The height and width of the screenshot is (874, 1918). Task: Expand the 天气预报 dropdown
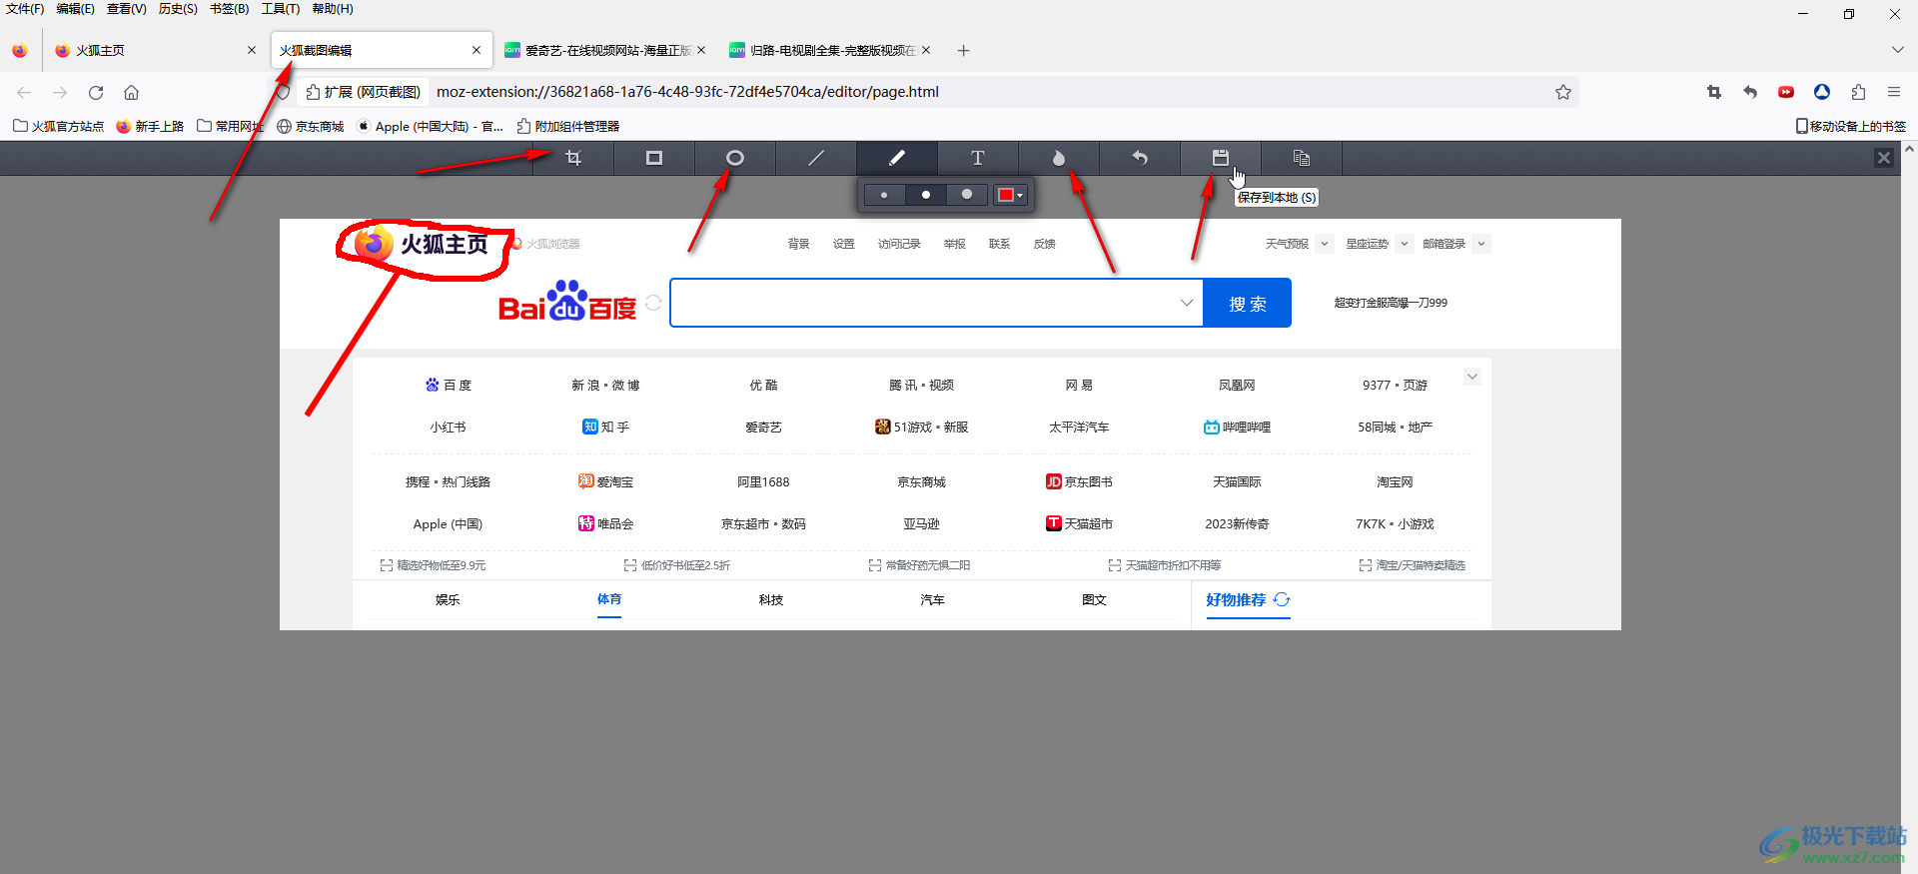pyautogui.click(x=1324, y=244)
